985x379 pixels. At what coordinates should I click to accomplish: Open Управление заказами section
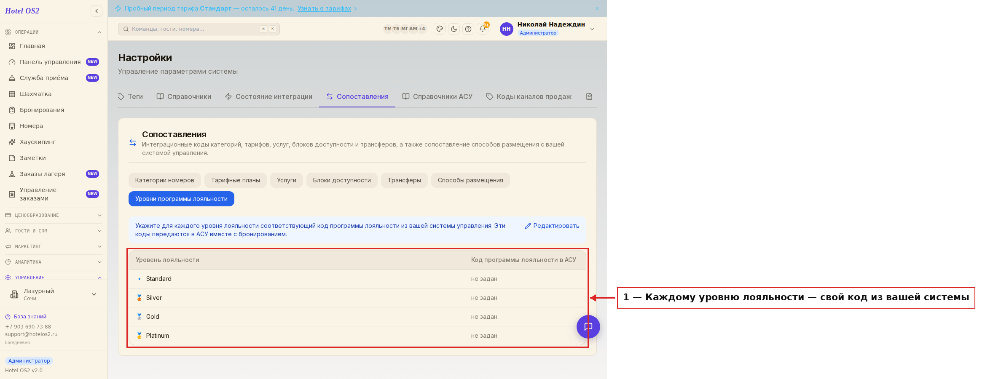(54, 194)
